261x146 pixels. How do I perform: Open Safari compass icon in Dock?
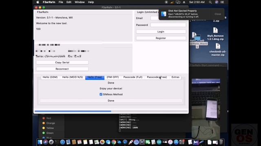[62, 142]
